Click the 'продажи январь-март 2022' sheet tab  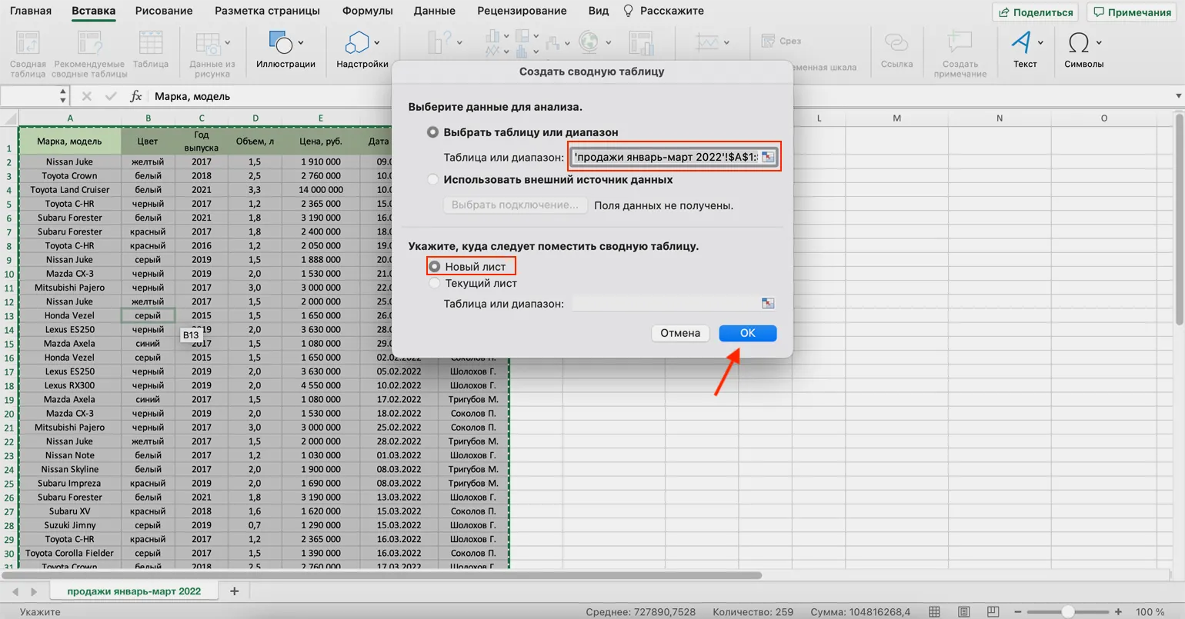(134, 591)
